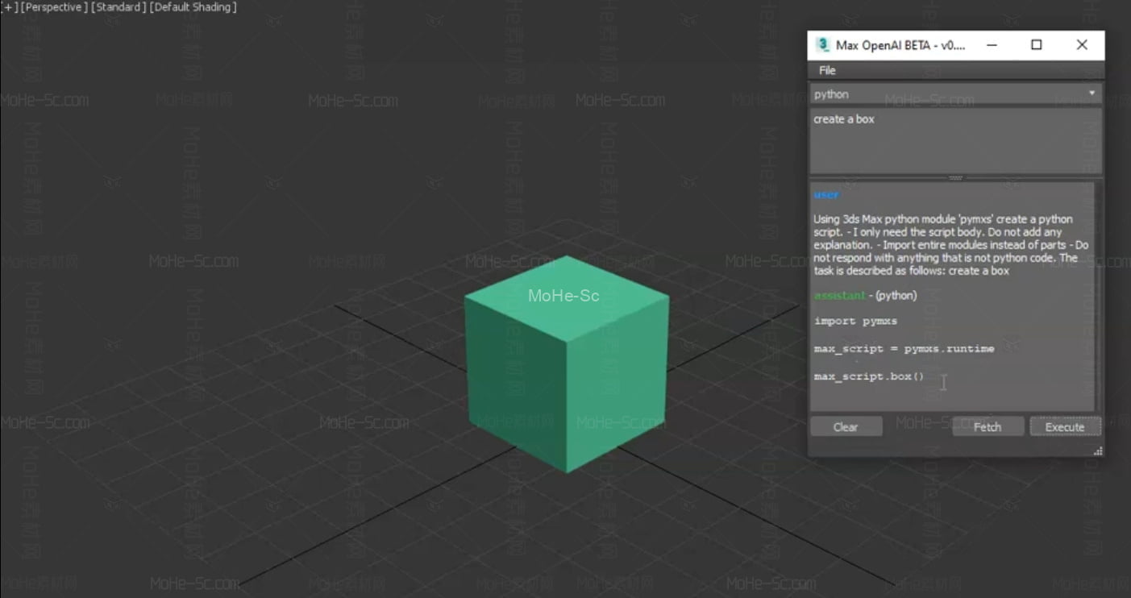The height and width of the screenshot is (598, 1131).
Task: Click the 'max_script.box()' code line
Action: coord(869,377)
